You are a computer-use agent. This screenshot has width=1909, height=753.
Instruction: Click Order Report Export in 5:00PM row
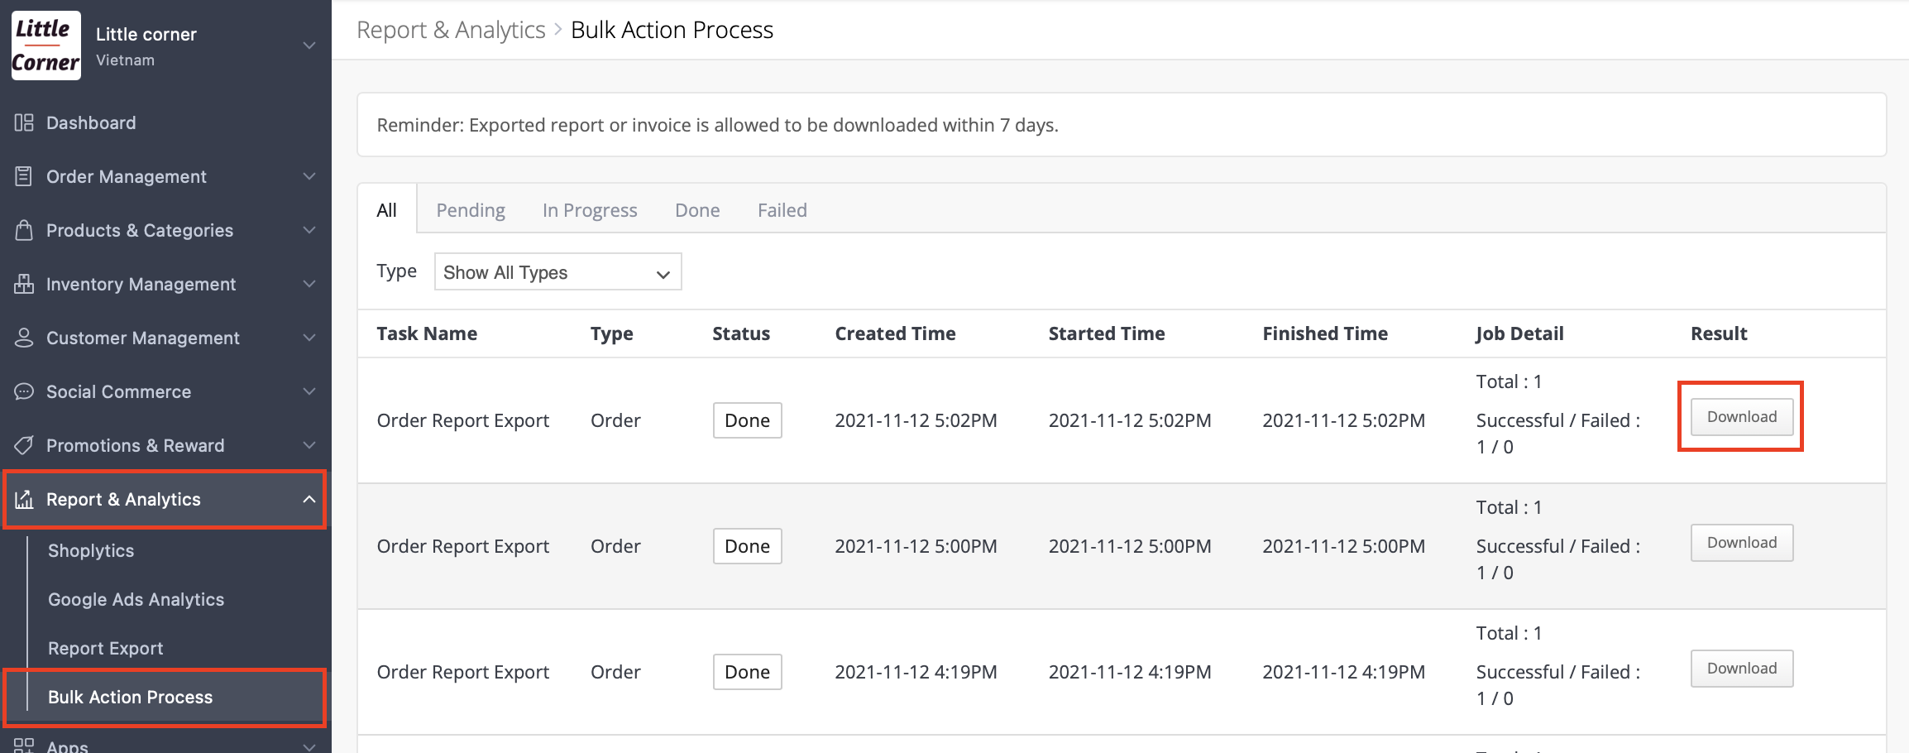(x=462, y=546)
